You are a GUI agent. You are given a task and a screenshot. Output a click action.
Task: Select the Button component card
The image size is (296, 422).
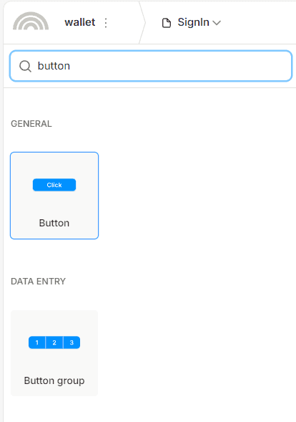(54, 196)
